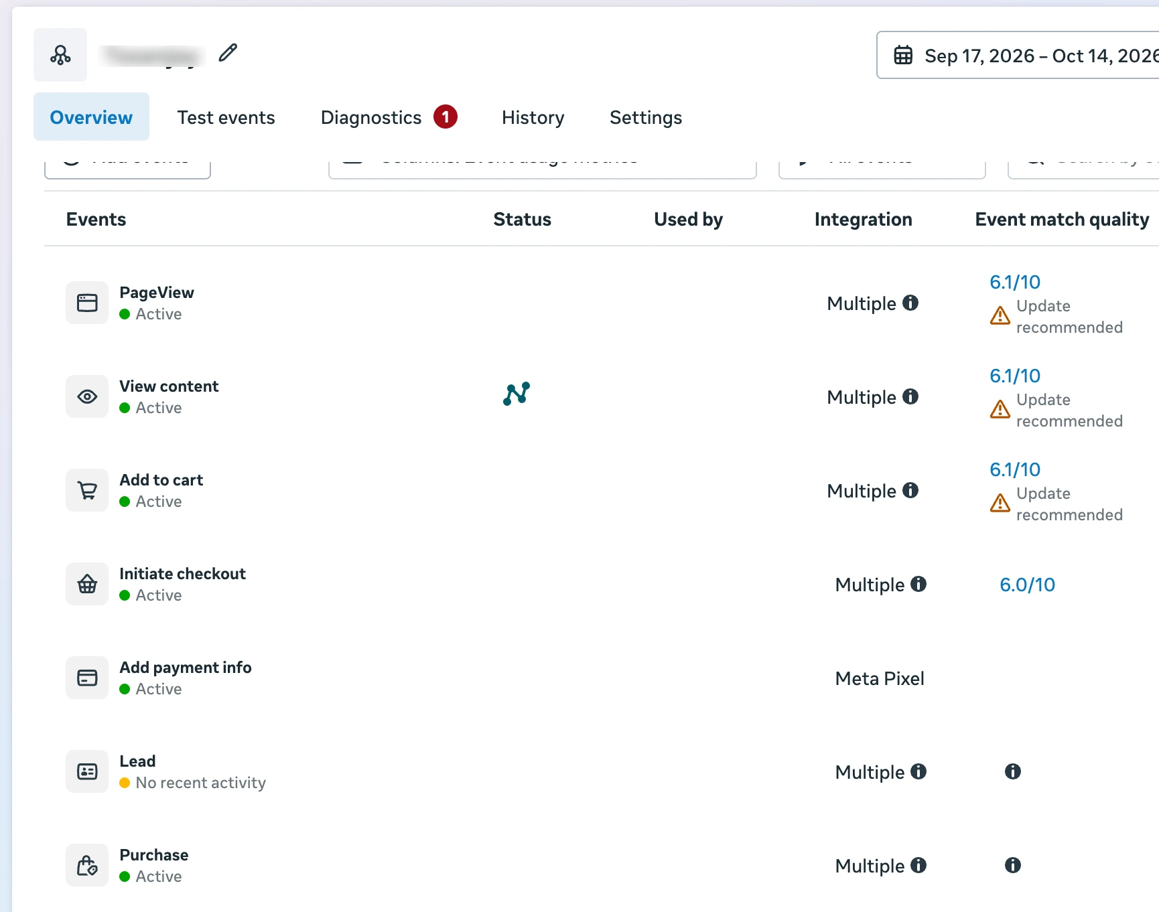Click the Purchase shopping bag icon
The height and width of the screenshot is (912, 1159).
tap(87, 865)
